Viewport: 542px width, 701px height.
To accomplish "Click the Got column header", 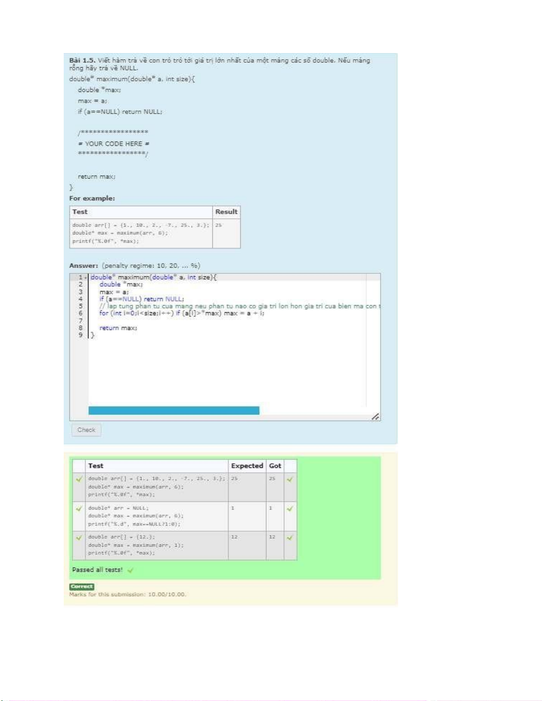I will point(275,466).
